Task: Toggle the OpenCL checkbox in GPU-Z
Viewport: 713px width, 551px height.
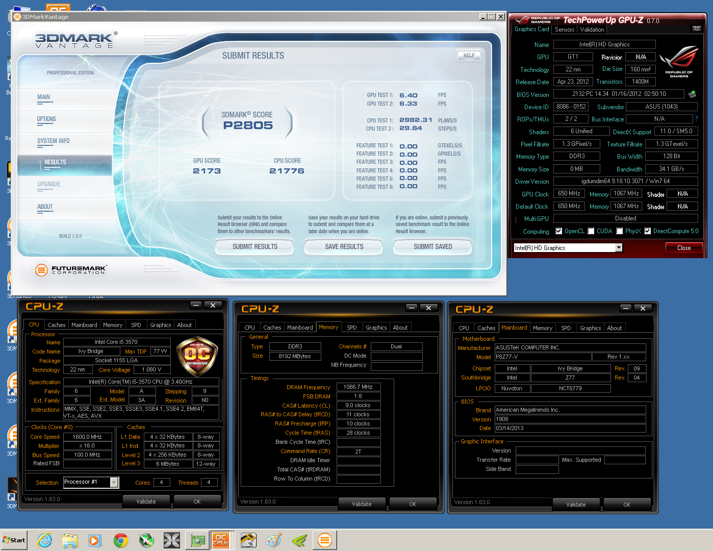Action: [x=558, y=231]
